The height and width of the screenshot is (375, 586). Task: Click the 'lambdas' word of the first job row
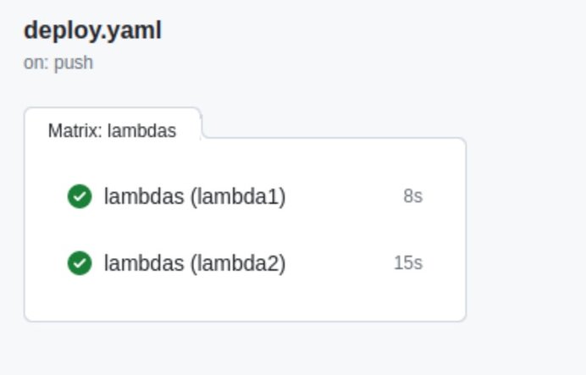pos(144,196)
